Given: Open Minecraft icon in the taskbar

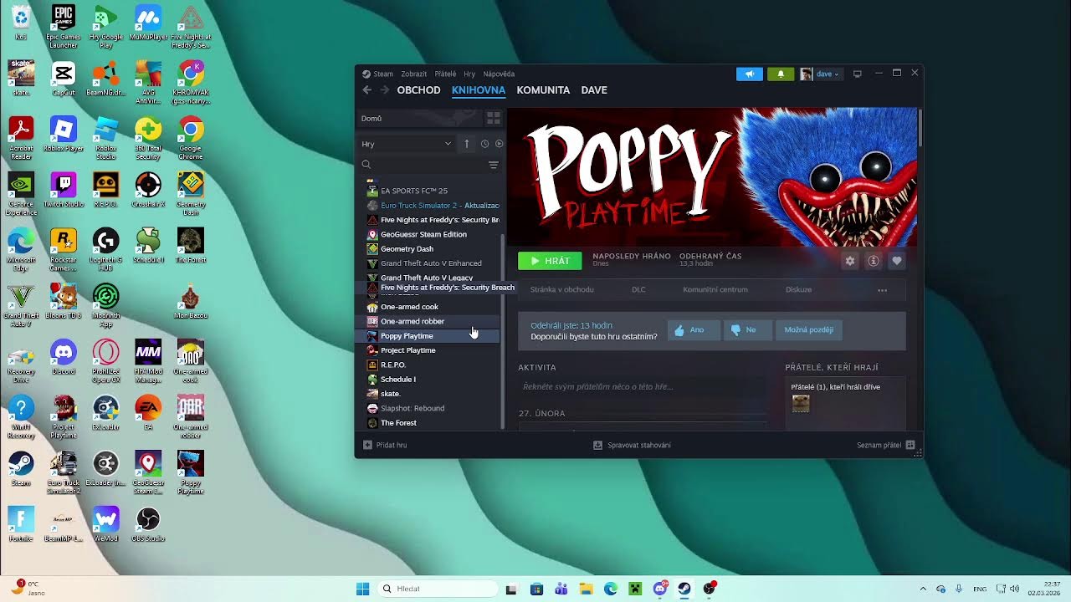Looking at the screenshot, I should [x=635, y=589].
